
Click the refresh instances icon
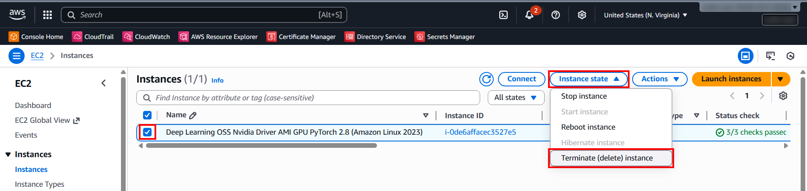point(486,79)
